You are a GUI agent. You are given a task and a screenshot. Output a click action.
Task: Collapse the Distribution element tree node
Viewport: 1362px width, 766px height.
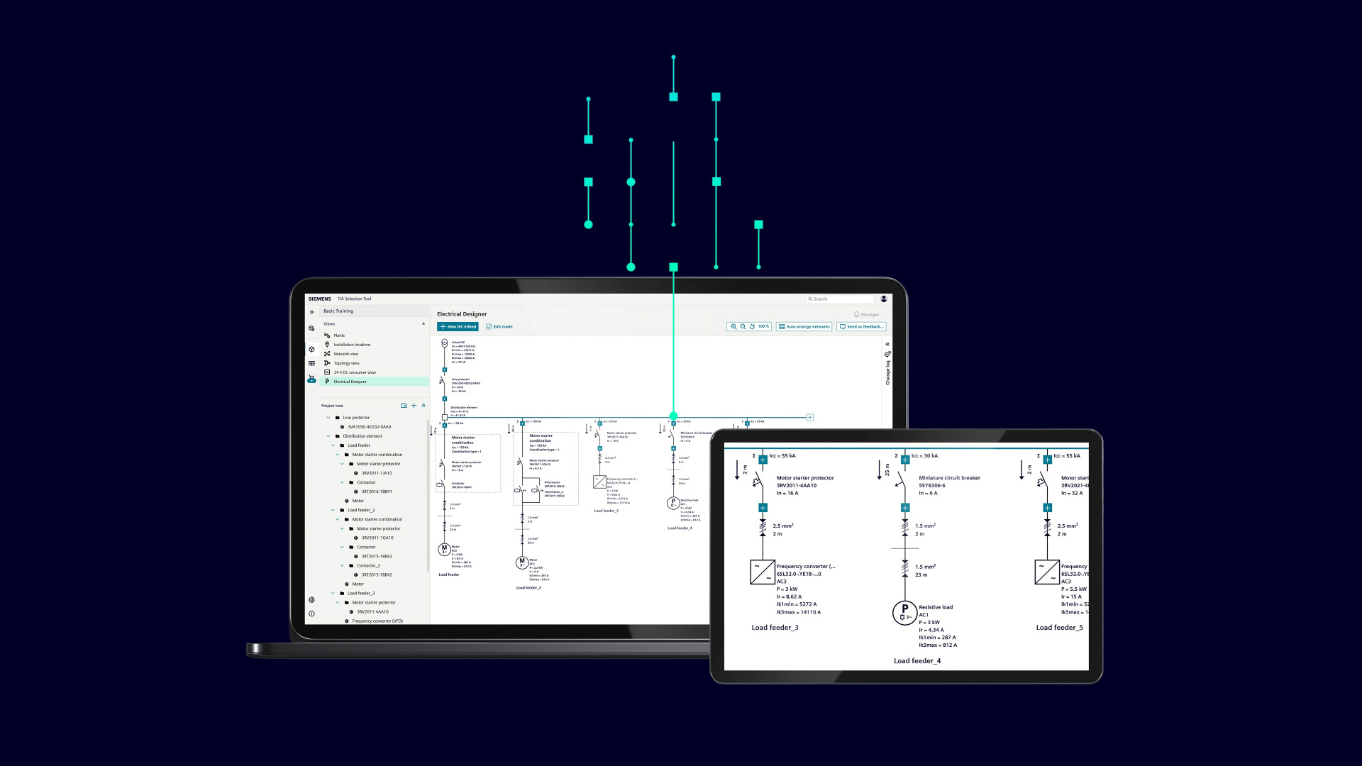[328, 436]
